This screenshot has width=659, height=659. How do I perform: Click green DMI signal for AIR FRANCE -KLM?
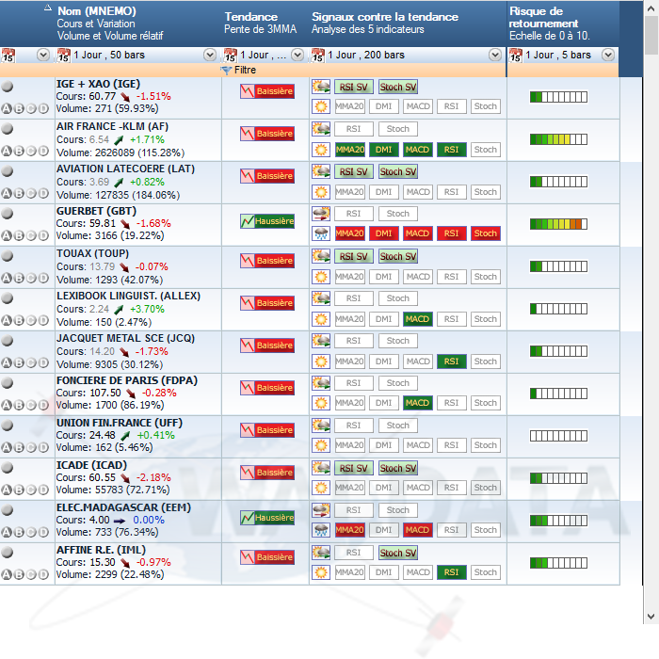coord(384,150)
